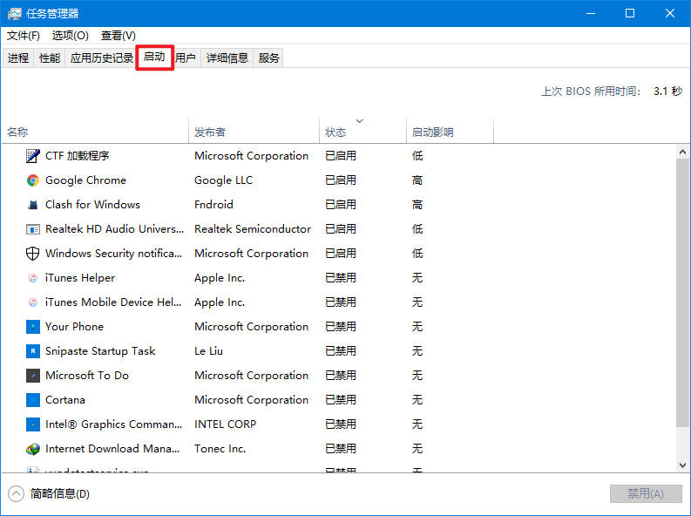Click the 禁用(A) button
This screenshot has width=691, height=516.
[x=645, y=493]
